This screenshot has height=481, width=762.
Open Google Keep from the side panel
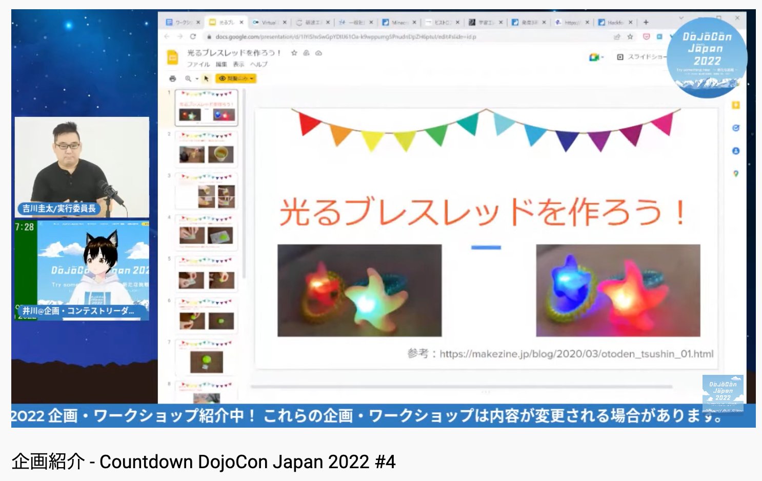point(735,105)
